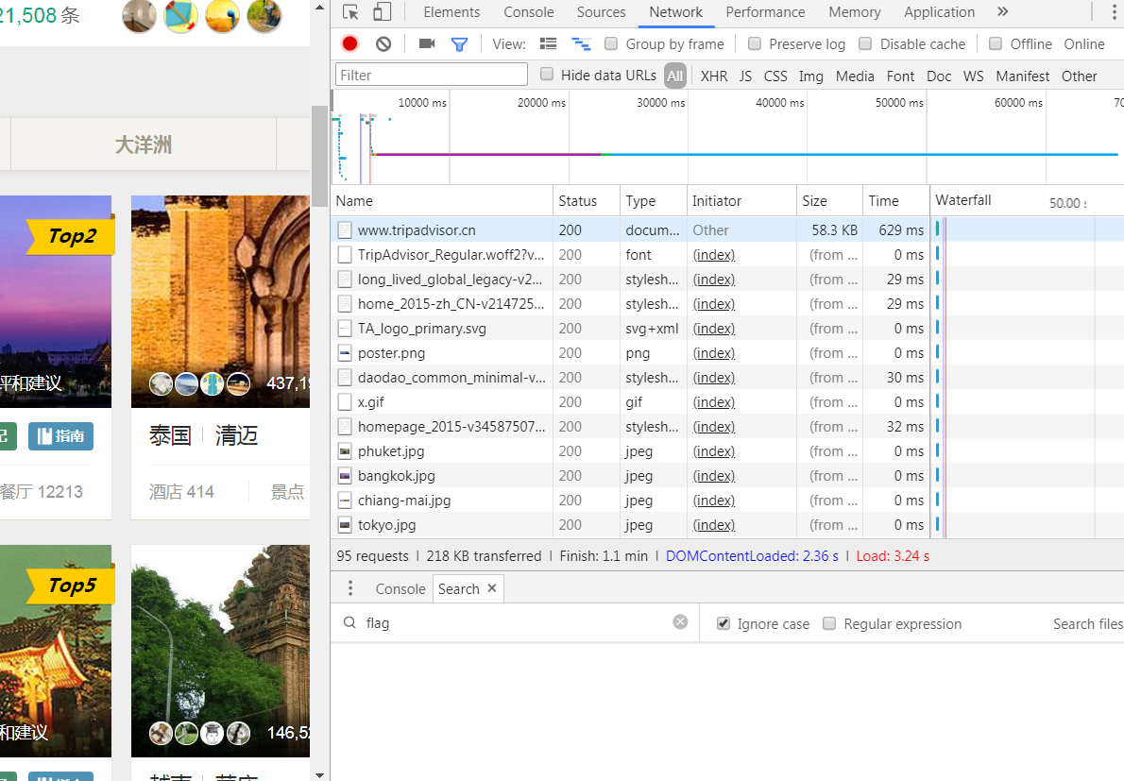The height and width of the screenshot is (781, 1124).
Task: Uncheck the Ignore case checkbox
Action: click(724, 623)
